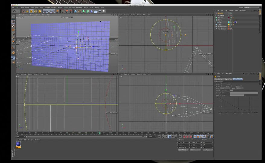
Task: Open the Simulate menu in menu bar
Action: tap(54, 7)
